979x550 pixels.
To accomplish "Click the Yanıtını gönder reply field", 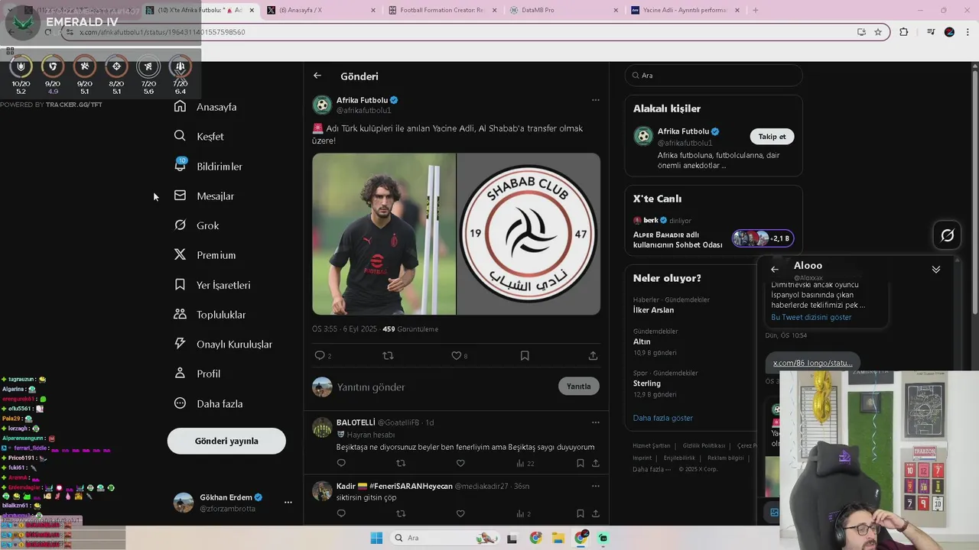I will pos(444,387).
